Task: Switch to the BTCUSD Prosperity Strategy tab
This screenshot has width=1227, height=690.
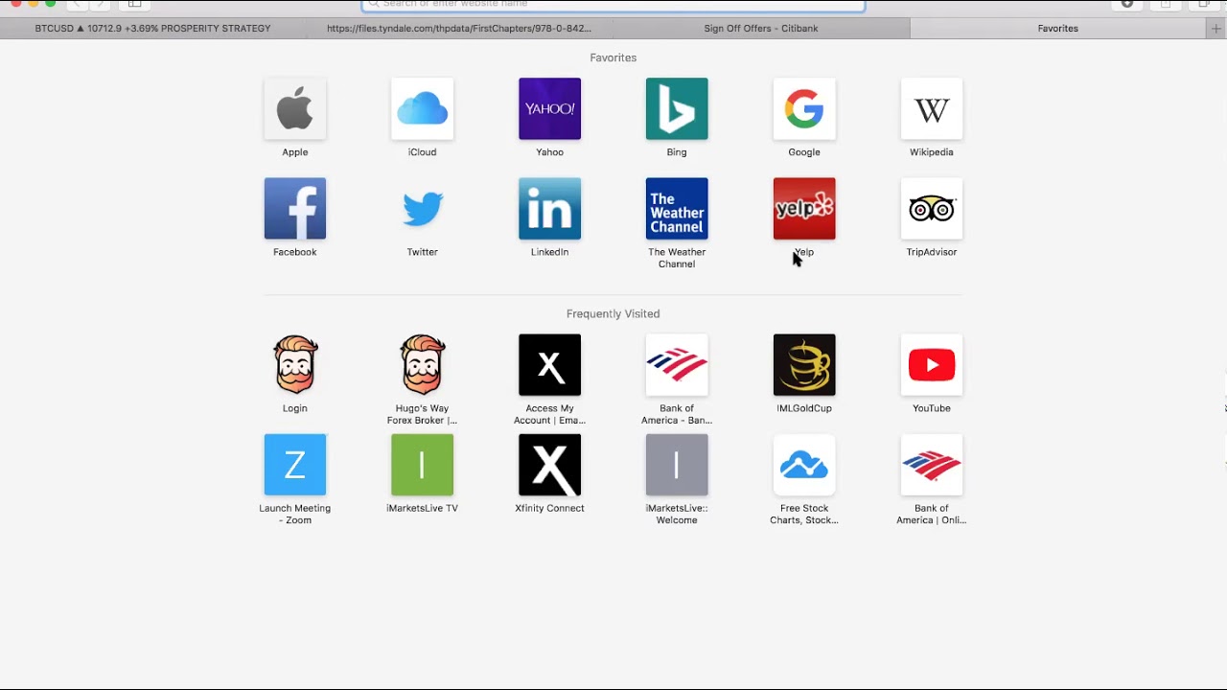Action: click(x=152, y=29)
